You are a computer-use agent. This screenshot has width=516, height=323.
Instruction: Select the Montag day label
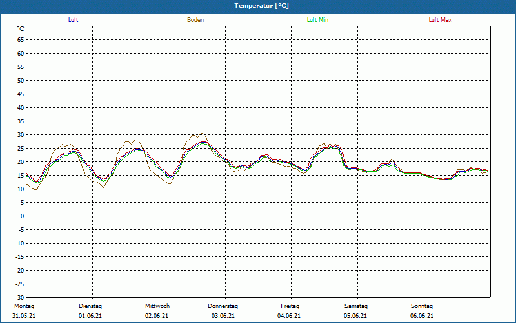pyautogui.click(x=24, y=306)
